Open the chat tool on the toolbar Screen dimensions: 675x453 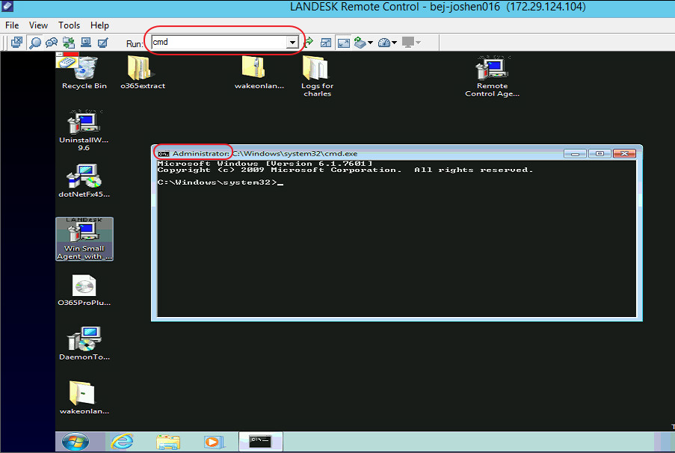click(52, 43)
